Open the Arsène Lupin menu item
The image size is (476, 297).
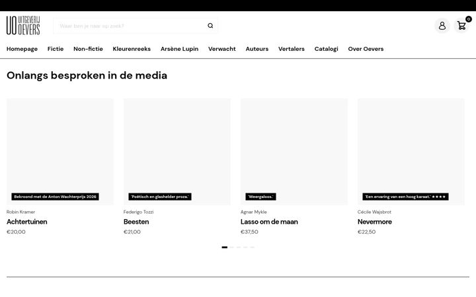tap(179, 49)
